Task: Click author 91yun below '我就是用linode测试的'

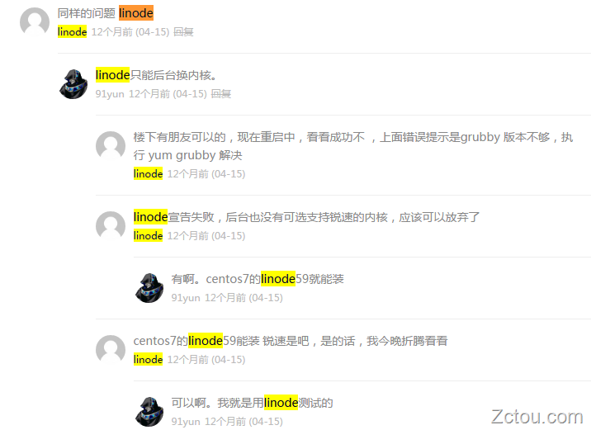Action: [186, 421]
